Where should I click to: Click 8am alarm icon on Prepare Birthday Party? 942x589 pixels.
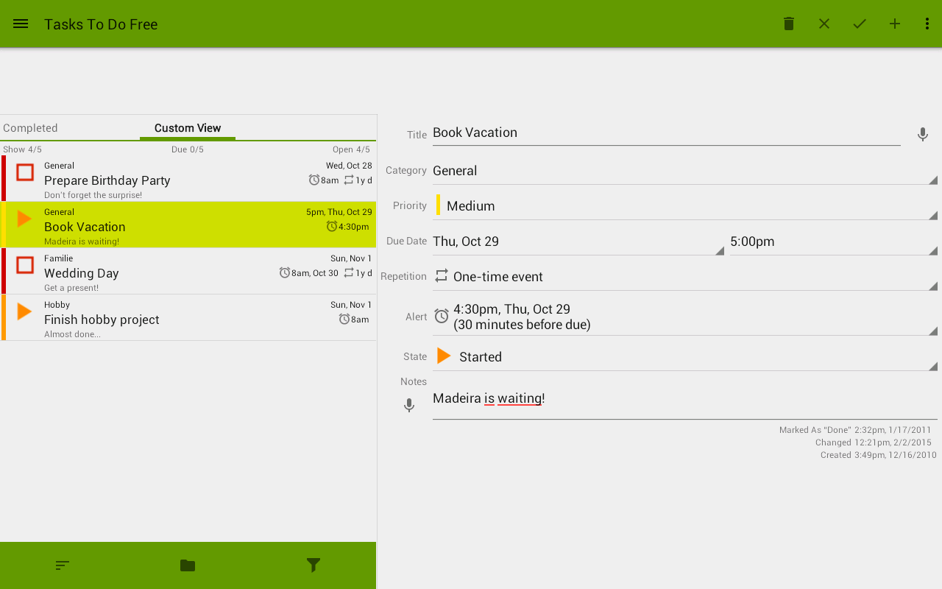(x=314, y=180)
